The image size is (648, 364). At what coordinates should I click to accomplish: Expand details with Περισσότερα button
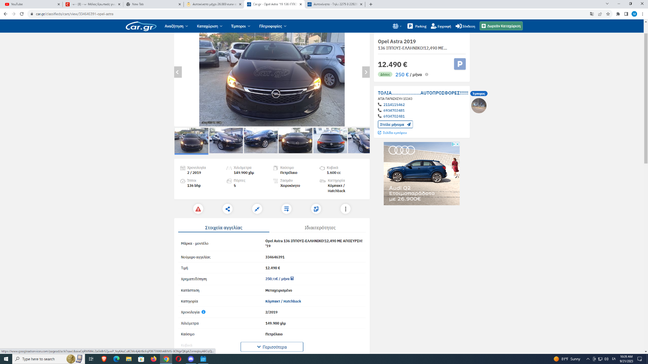pos(272,347)
